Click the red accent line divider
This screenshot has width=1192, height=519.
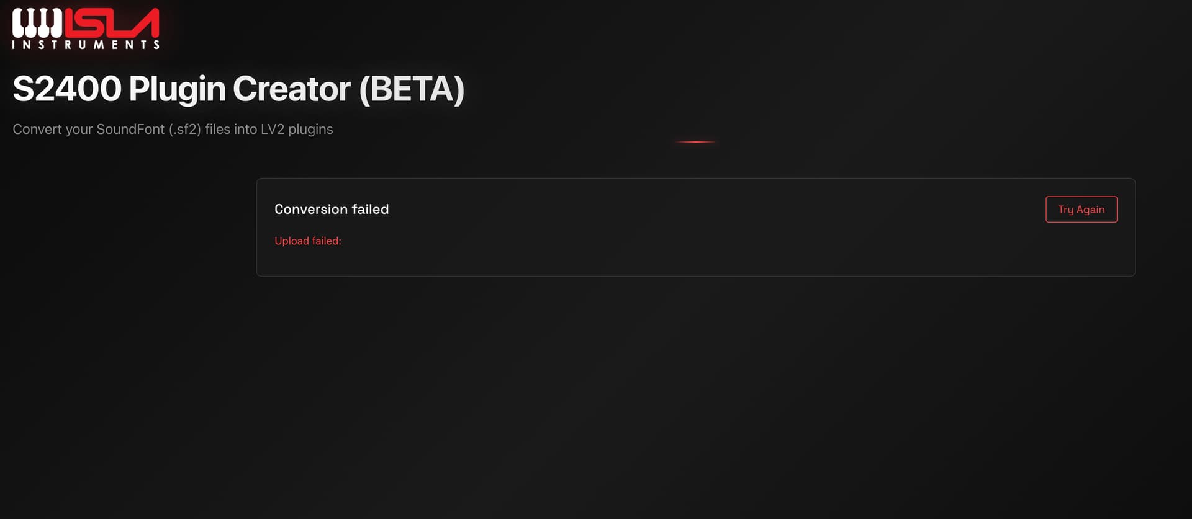pyautogui.click(x=695, y=142)
